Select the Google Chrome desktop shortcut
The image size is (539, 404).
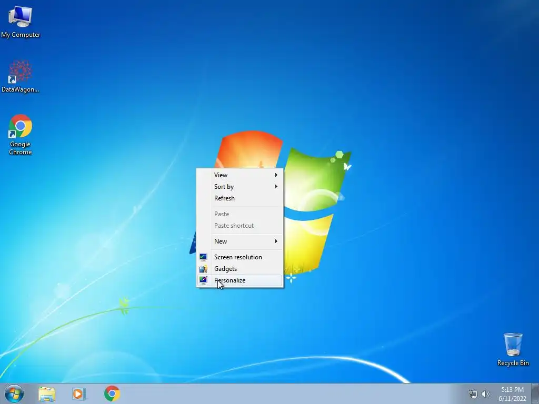point(21,134)
